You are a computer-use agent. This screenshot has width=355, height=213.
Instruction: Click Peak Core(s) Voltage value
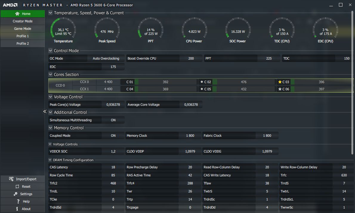click(x=113, y=105)
